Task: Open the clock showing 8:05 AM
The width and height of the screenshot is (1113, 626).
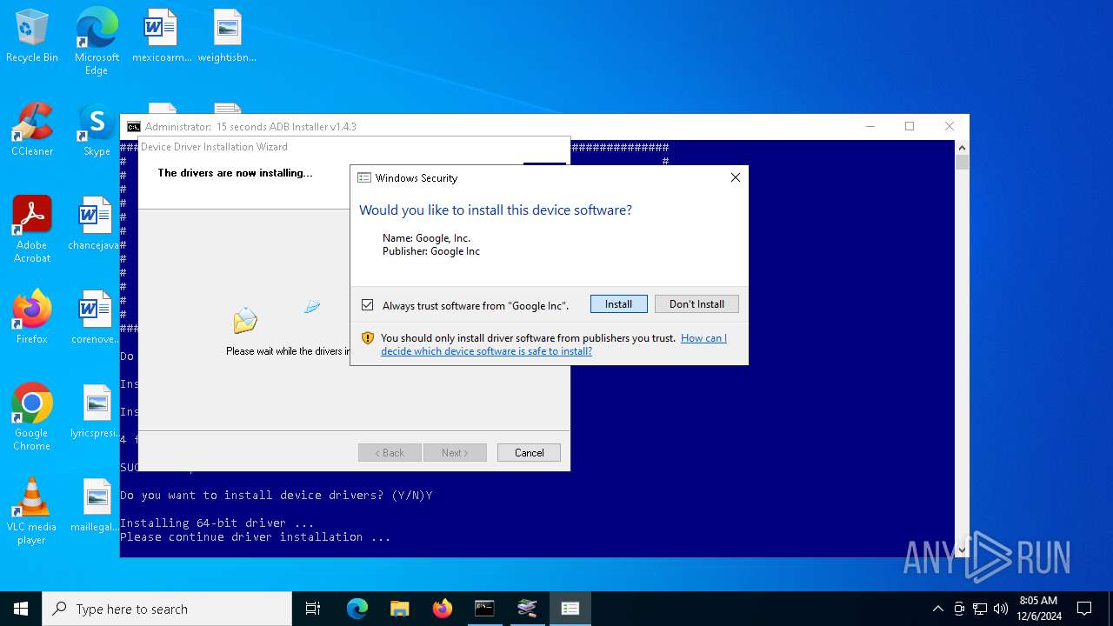Action: [1038, 609]
